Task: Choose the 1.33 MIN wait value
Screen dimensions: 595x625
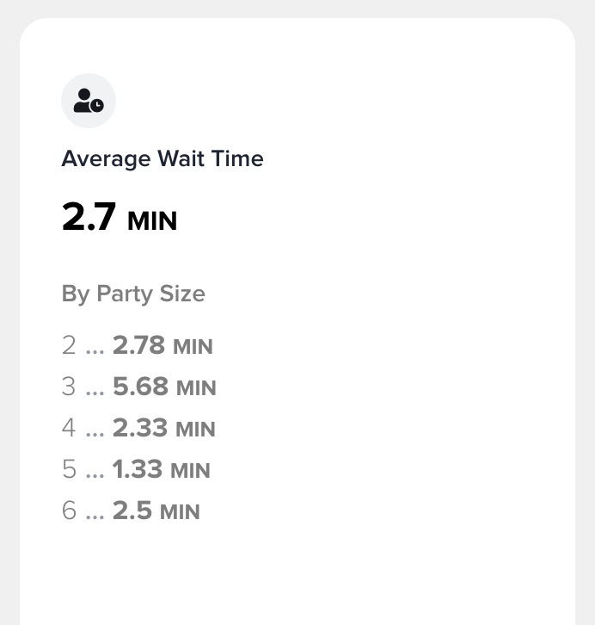Action: [x=161, y=470]
